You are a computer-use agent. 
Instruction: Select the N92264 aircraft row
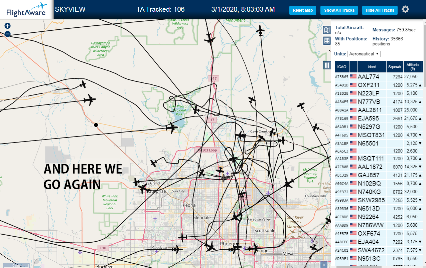coord(378,217)
